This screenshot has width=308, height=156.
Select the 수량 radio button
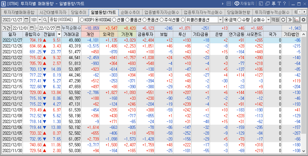point(239,20)
